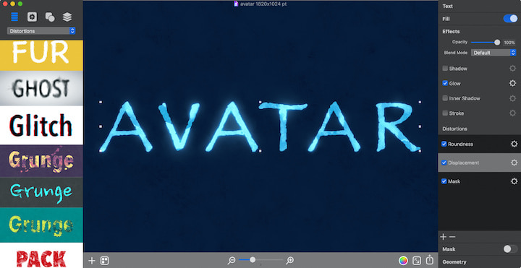Apply the purple Grunge preset with splatters
This screenshot has width=521, height=268.
(41, 161)
